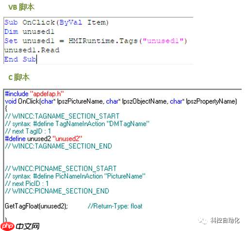
Task: Click the GetTagFloat(unused2); statement
Action: point(36,206)
